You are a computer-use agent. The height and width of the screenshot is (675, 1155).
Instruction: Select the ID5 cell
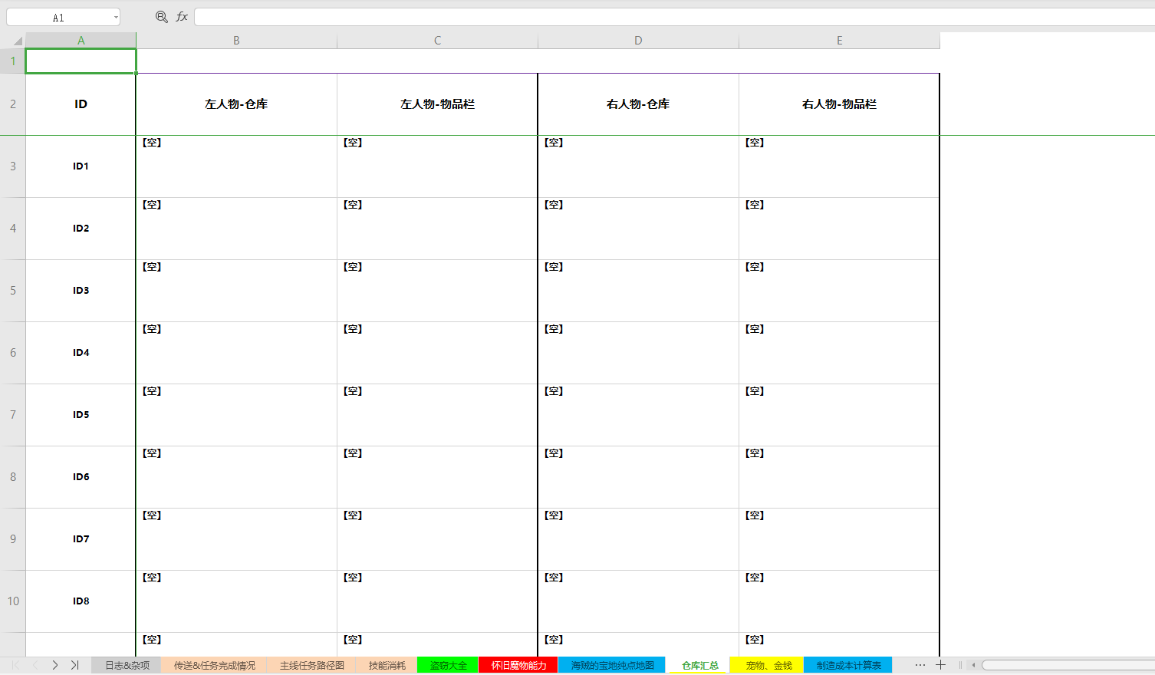[81, 415]
